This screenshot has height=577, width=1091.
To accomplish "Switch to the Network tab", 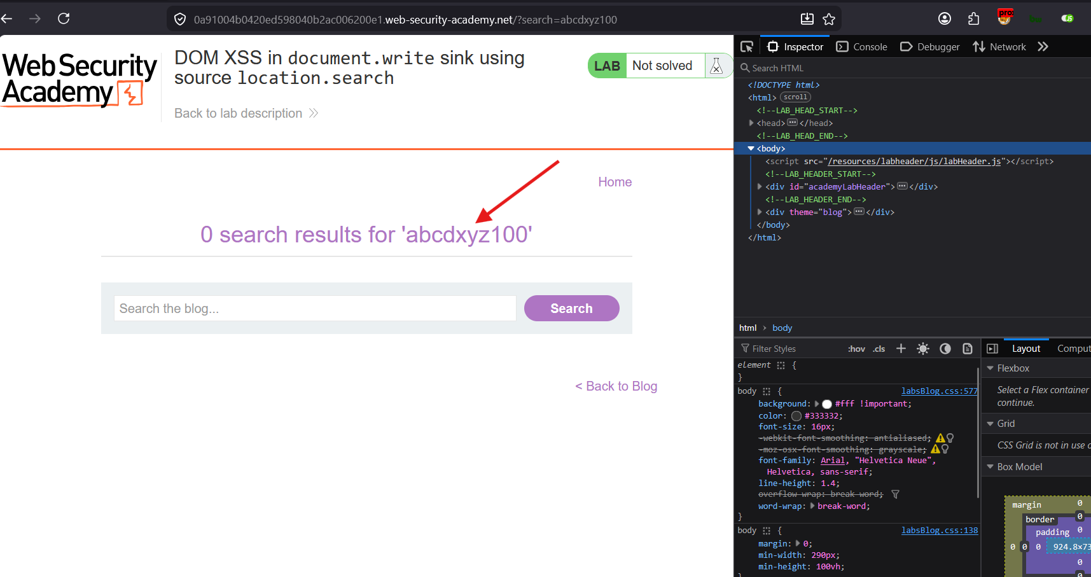I will [x=999, y=46].
